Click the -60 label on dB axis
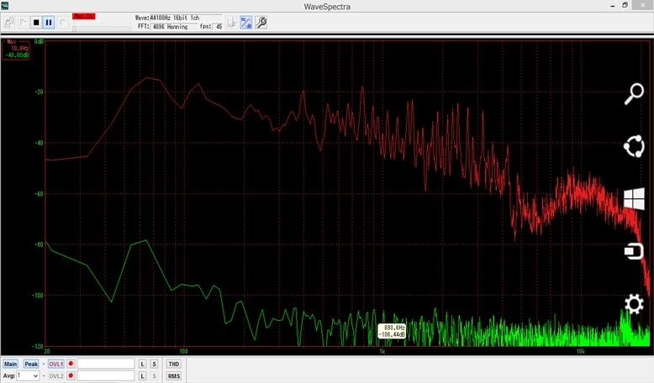 (x=39, y=194)
